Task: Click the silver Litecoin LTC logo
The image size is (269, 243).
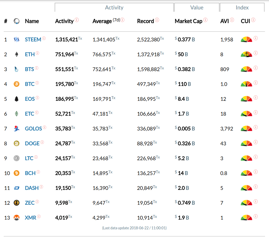Action: (x=17, y=158)
